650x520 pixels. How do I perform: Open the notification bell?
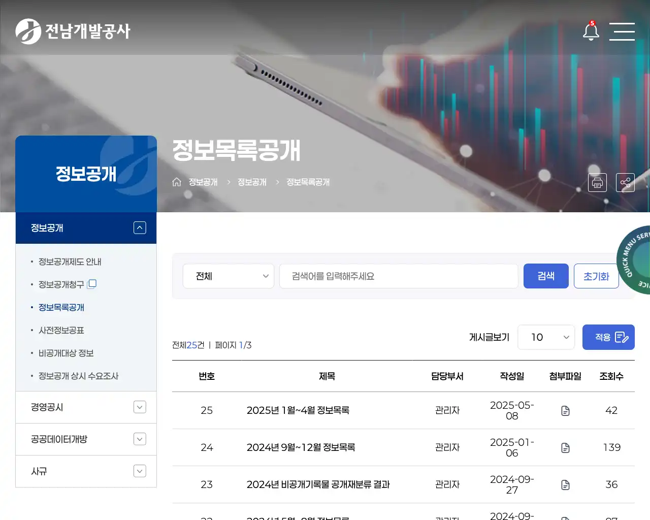(x=591, y=31)
